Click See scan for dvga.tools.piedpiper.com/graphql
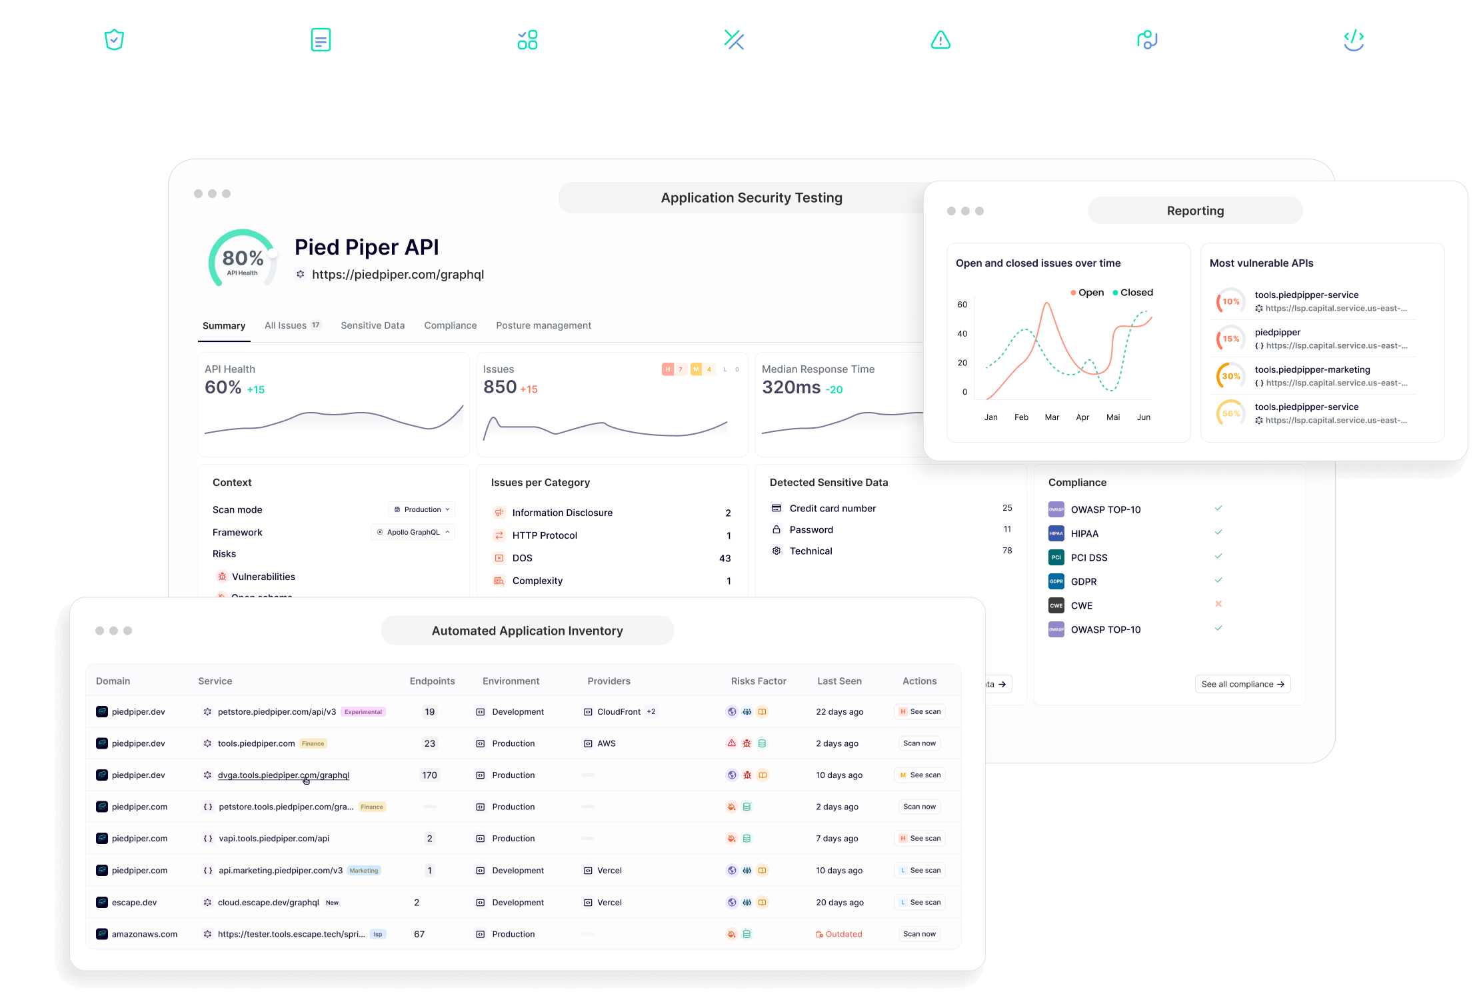This screenshot has height=1000, width=1479. tap(920, 775)
